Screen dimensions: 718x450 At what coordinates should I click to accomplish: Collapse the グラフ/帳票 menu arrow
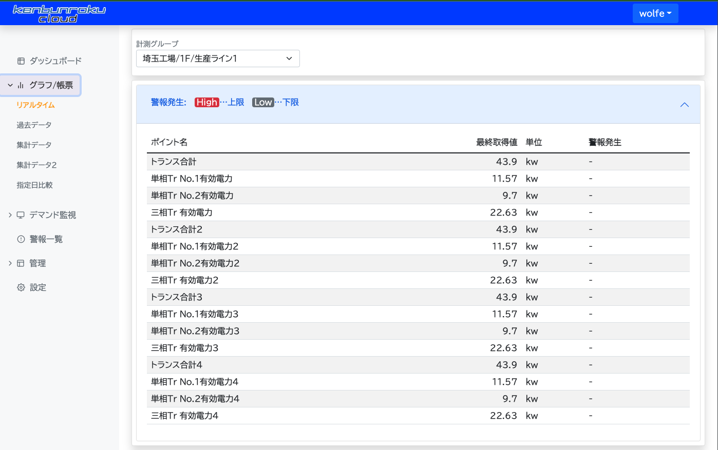tap(10, 85)
